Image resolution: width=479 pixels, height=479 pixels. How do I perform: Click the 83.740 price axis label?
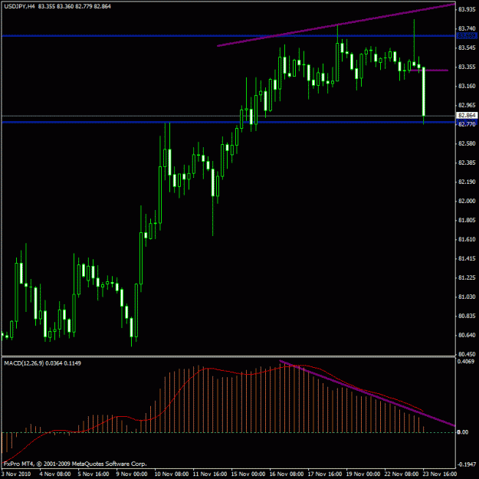467,28
